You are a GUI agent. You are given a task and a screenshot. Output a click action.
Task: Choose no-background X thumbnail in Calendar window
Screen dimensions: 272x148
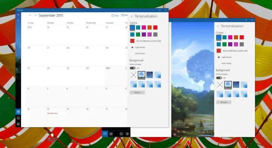click(133, 75)
